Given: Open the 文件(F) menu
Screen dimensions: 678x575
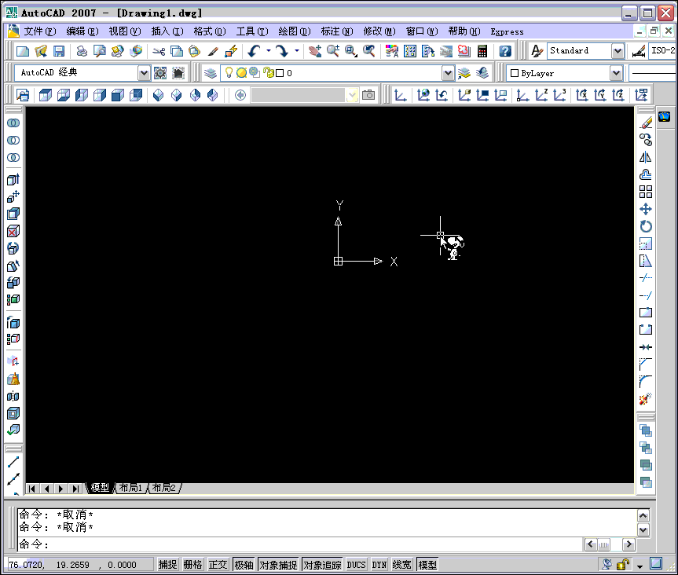Looking at the screenshot, I should (x=40, y=31).
